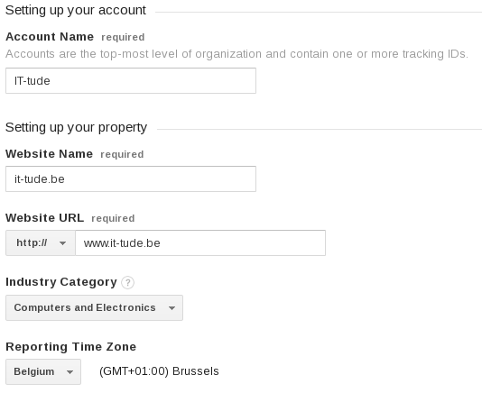Open the http:// protocol dropdown
Viewport: 482px width, 393px height.
click(41, 242)
